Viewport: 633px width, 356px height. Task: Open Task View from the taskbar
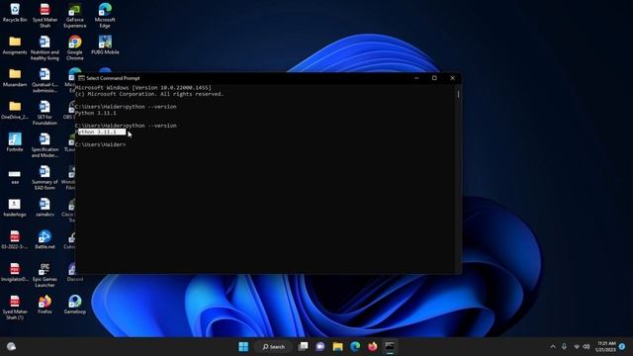point(303,346)
